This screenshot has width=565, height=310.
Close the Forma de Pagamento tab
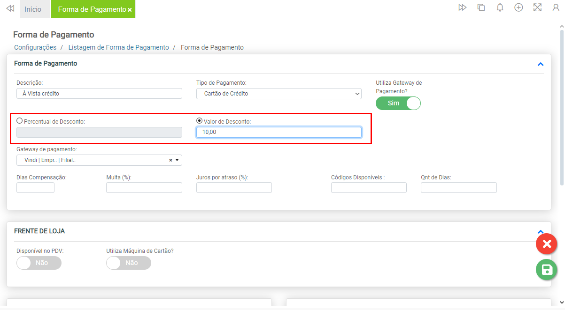[130, 10]
